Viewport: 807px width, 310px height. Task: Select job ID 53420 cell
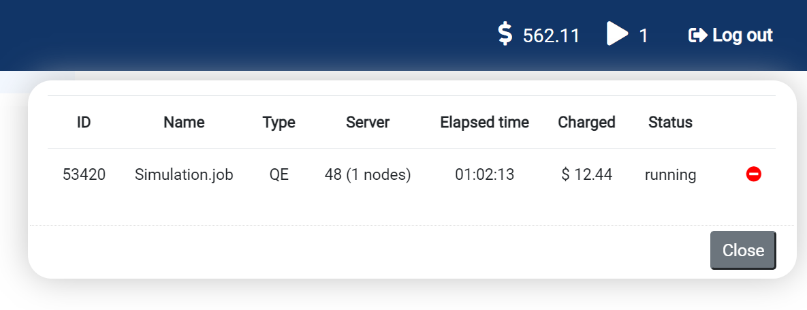[x=84, y=175]
